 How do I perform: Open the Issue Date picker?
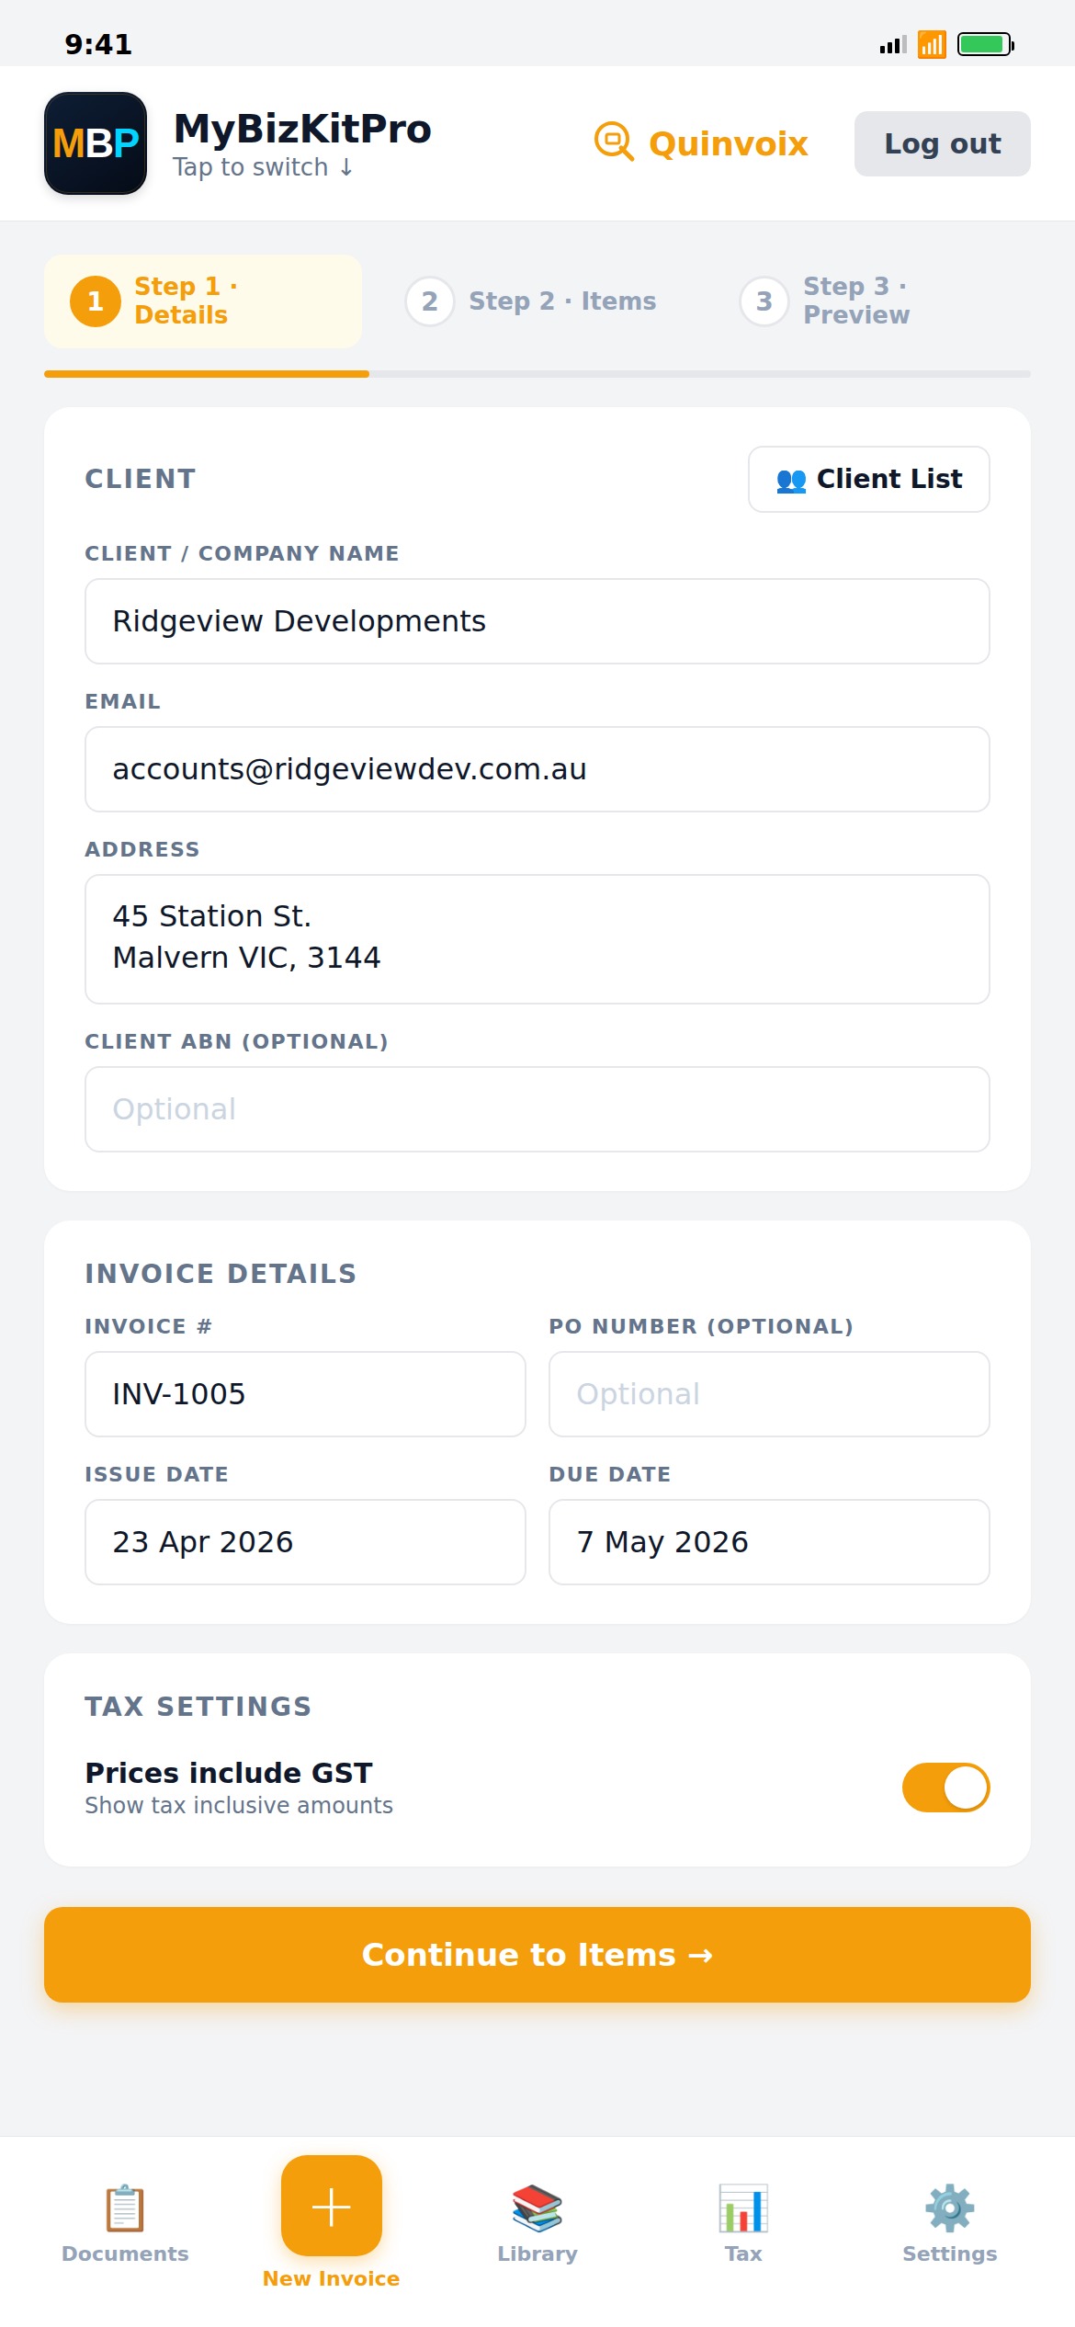click(x=305, y=1542)
